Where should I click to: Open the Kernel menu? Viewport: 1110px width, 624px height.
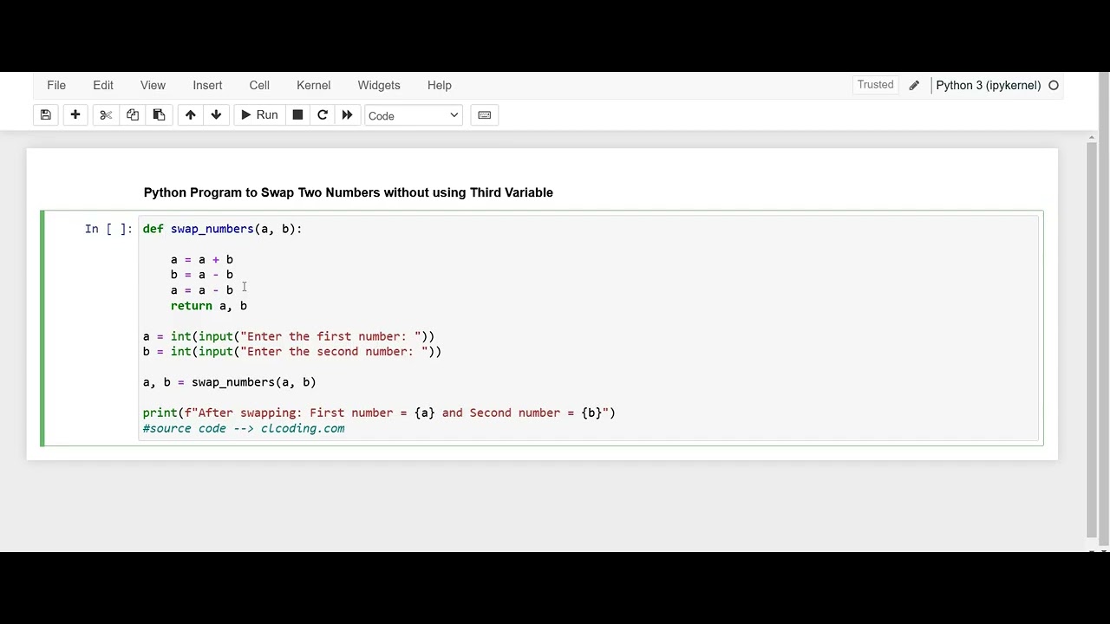click(313, 85)
